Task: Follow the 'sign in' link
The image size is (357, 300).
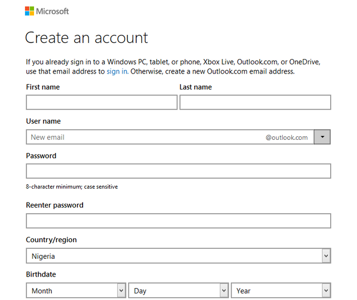Action: tap(118, 72)
